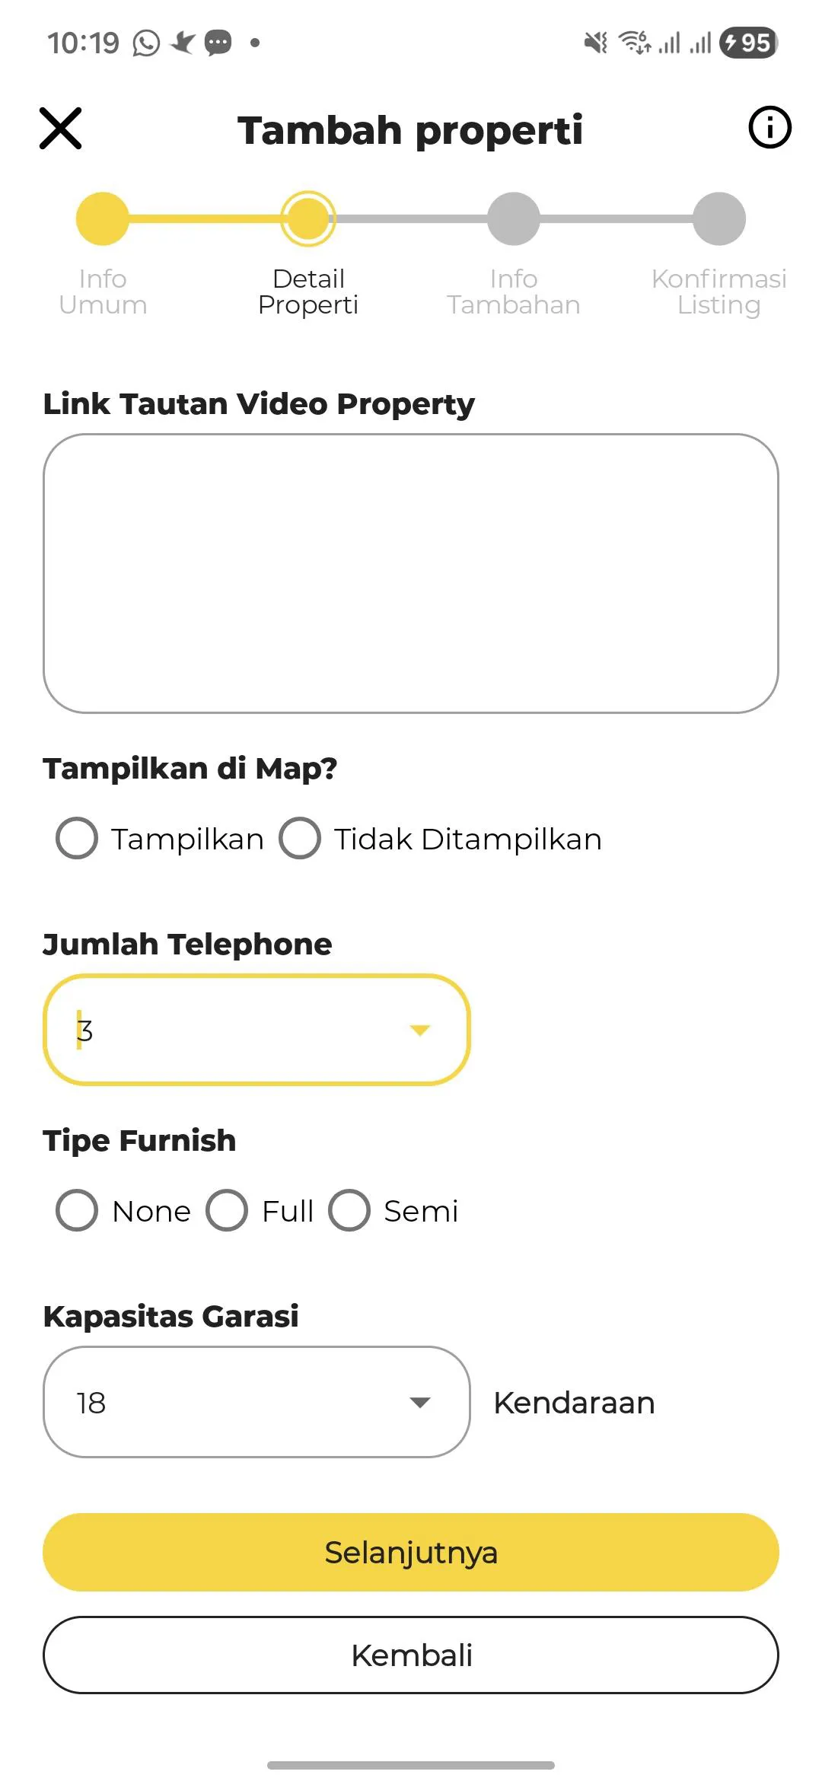Tap the WhatsApp notification icon
Viewport: 822px width, 1781px height.
click(x=146, y=43)
